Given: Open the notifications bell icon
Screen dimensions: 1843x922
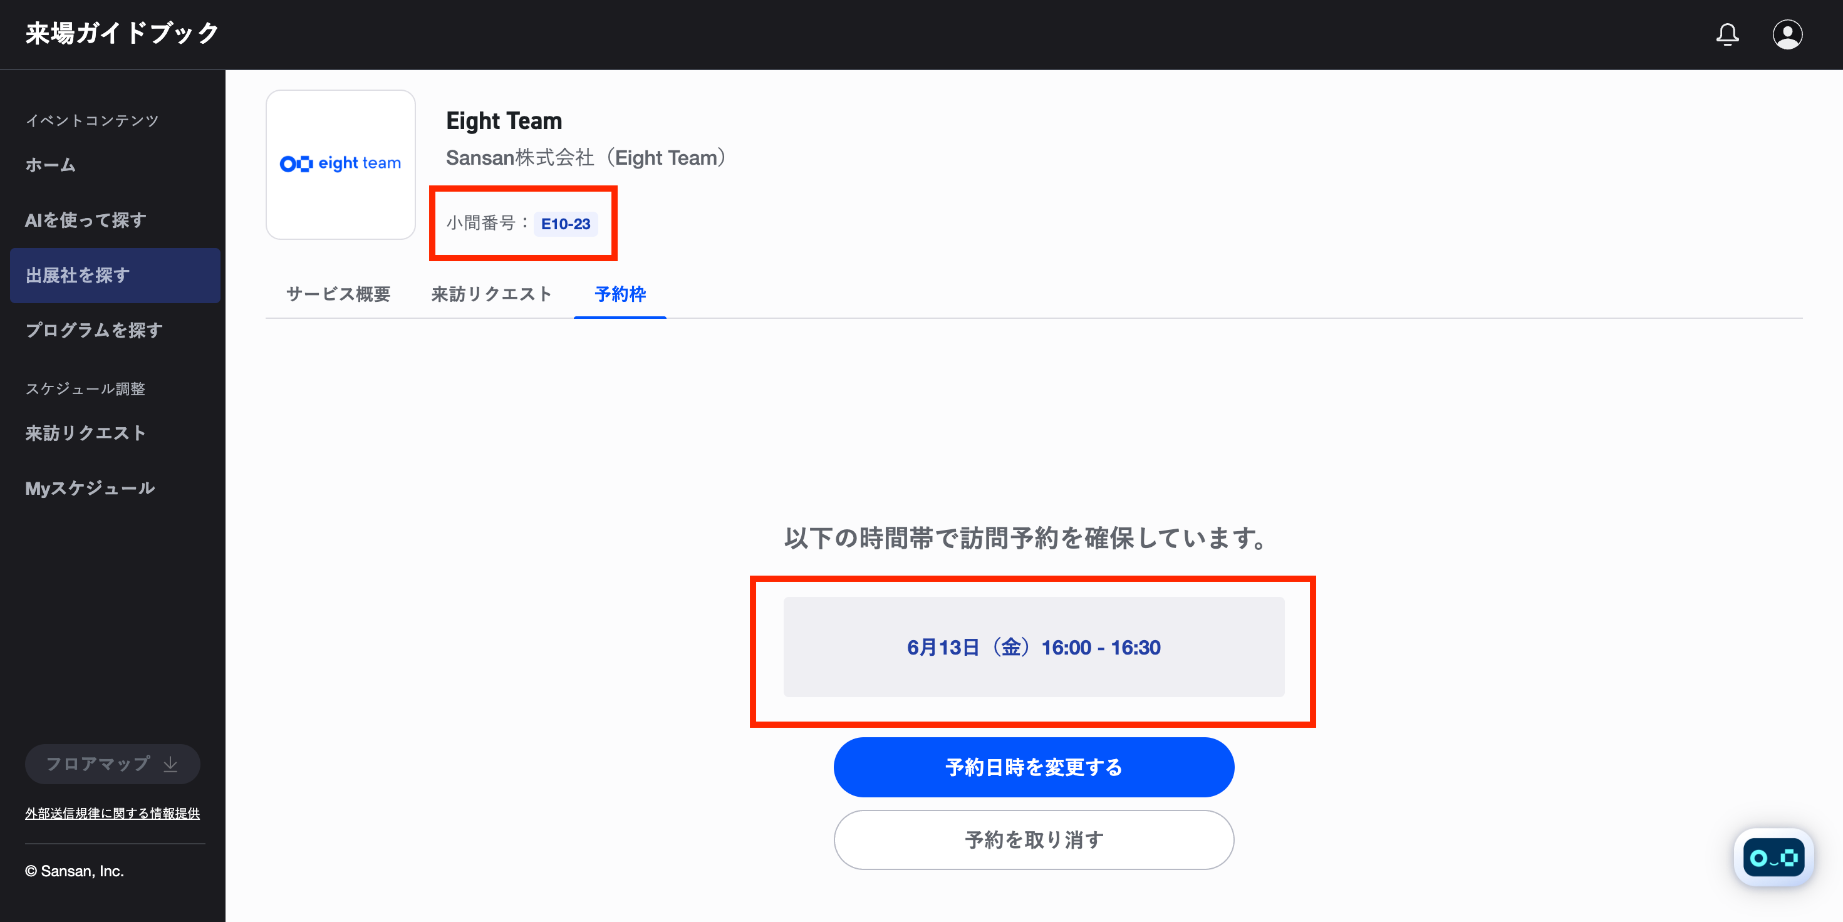Looking at the screenshot, I should (x=1727, y=34).
